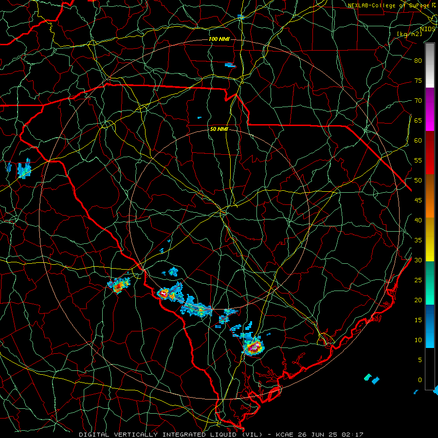This screenshot has width=438, height=438.
Task: Click the 50 value on the VIL scale
Action: [418, 181]
